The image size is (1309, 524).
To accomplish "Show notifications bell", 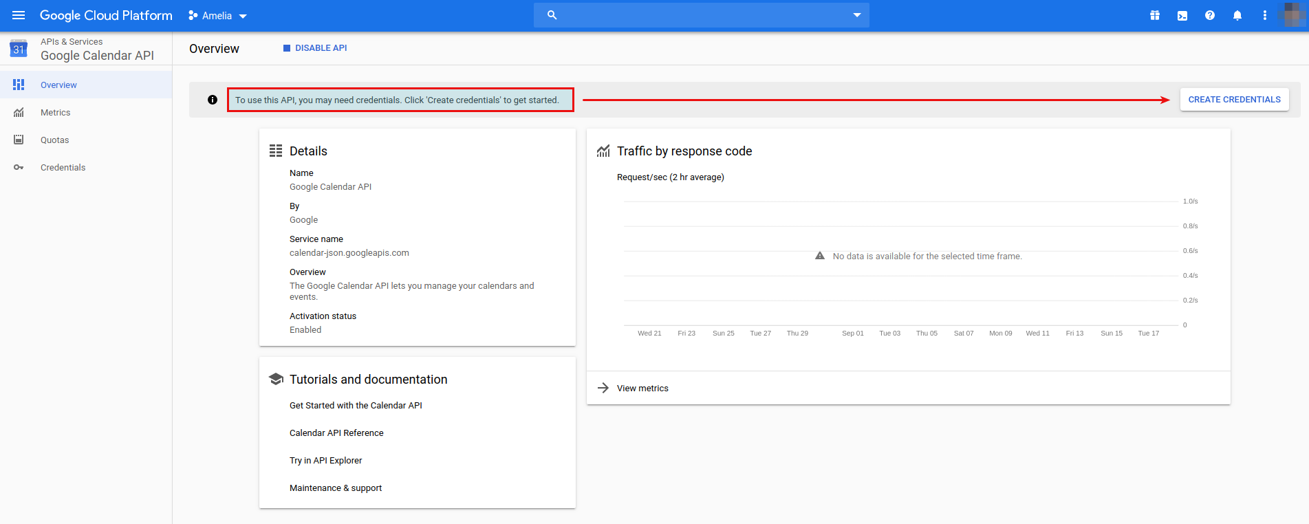I will pos(1237,15).
